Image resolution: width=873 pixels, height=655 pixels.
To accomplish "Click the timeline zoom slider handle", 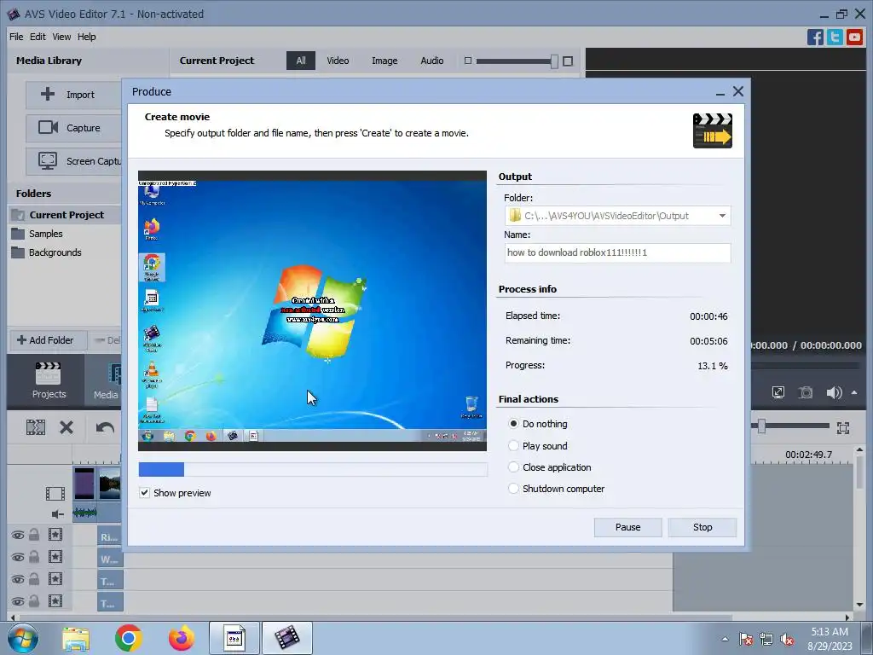I will click(x=761, y=427).
